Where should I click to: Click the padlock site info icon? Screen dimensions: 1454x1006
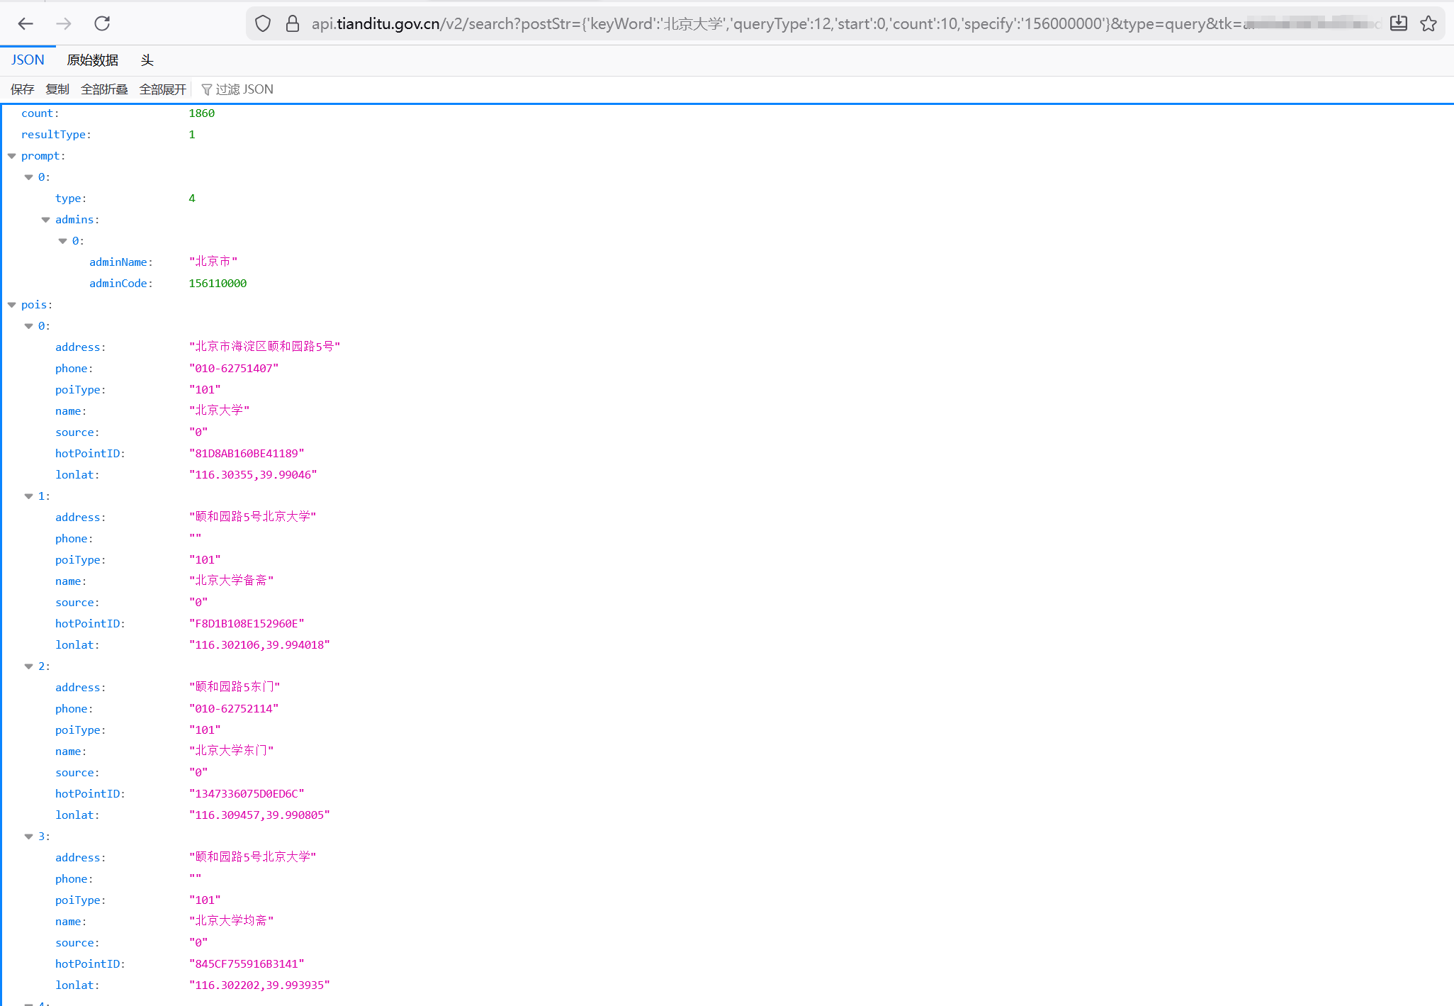(292, 23)
